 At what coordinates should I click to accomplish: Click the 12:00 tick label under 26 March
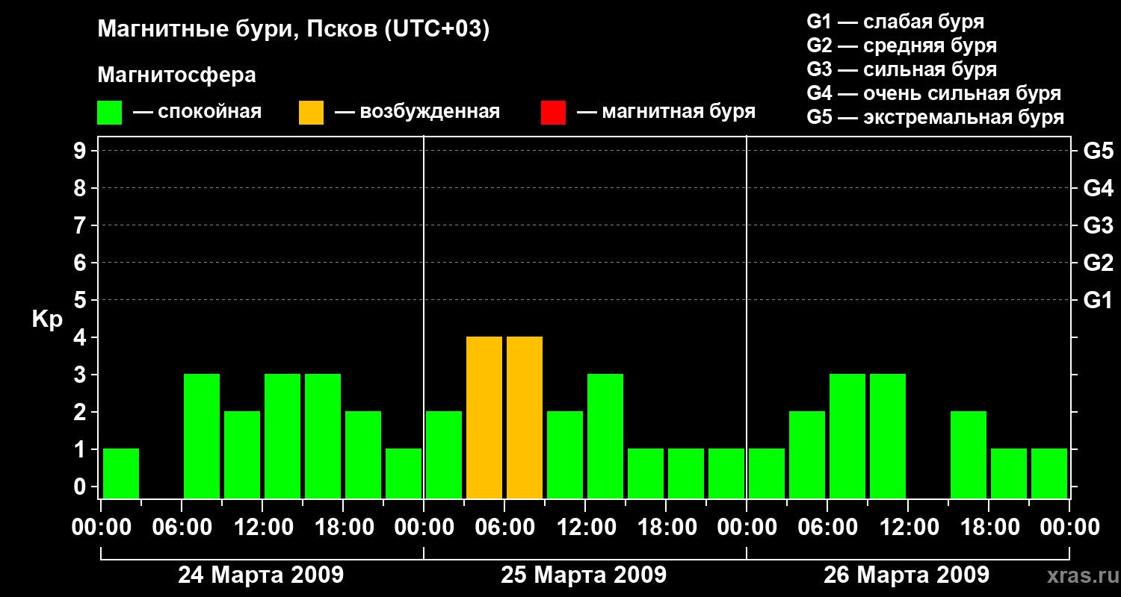click(x=908, y=528)
